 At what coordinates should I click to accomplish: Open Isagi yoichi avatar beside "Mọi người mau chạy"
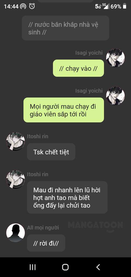[x=115, y=96]
